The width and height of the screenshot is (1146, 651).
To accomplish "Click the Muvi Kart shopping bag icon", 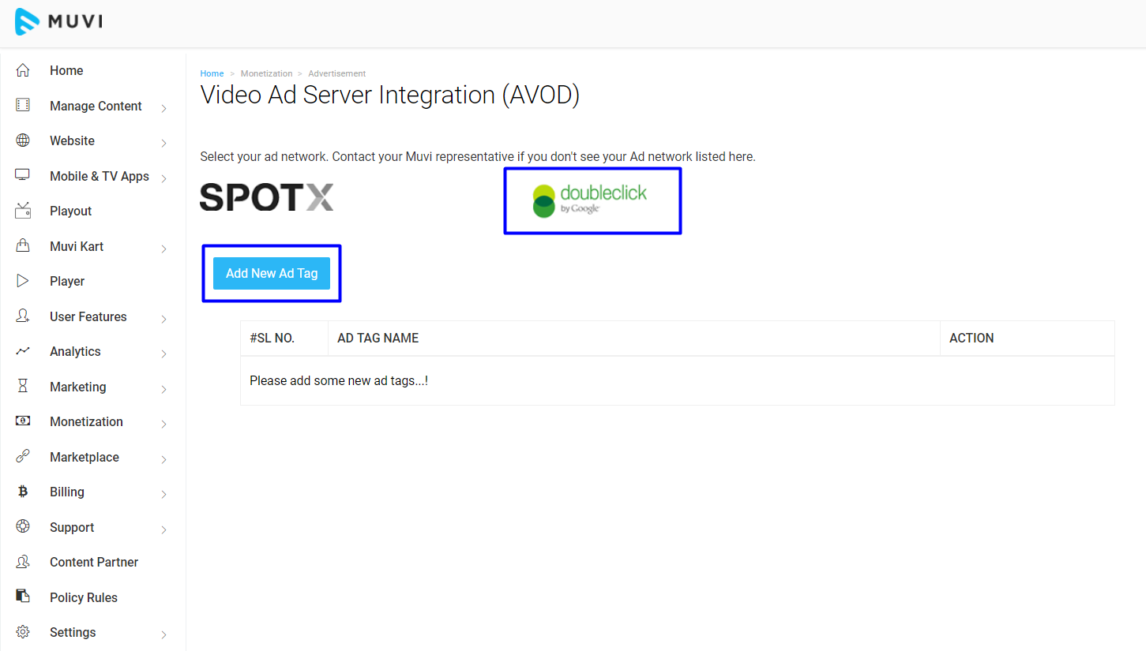I will (23, 245).
